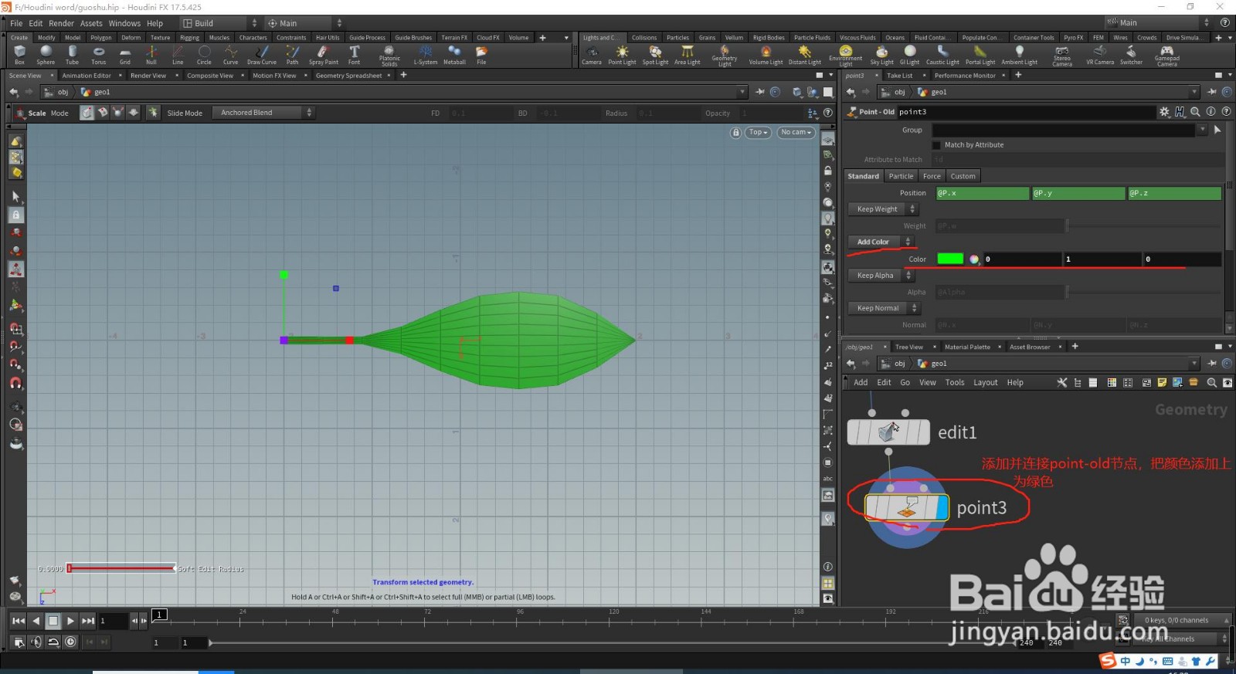Image resolution: width=1236 pixels, height=674 pixels.
Task: Click the color wheel picker icon
Action: (x=974, y=259)
